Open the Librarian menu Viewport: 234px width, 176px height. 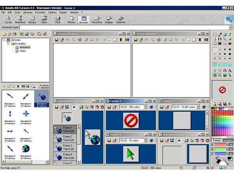click(28, 12)
